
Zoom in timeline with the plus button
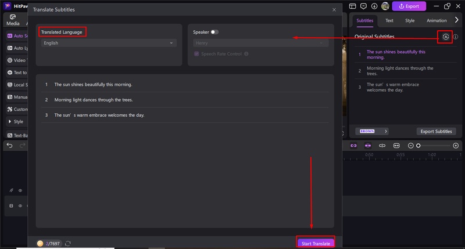pos(456,146)
